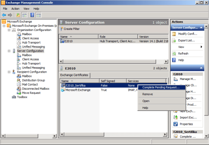
Task: Click the Import Exchange Certificate icon
Action: click(x=175, y=117)
